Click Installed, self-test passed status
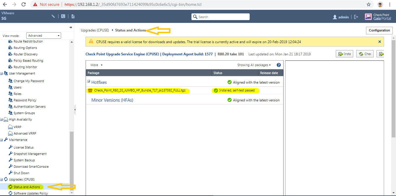396x196 pixels. click(x=237, y=90)
